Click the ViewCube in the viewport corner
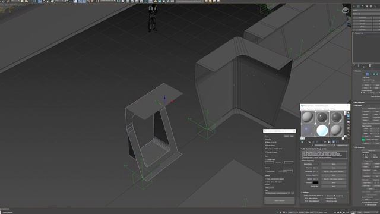The image size is (380, 214). [346, 10]
